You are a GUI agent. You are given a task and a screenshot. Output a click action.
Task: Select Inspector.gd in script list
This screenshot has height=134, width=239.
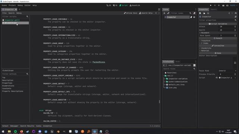(x=15, y=20)
